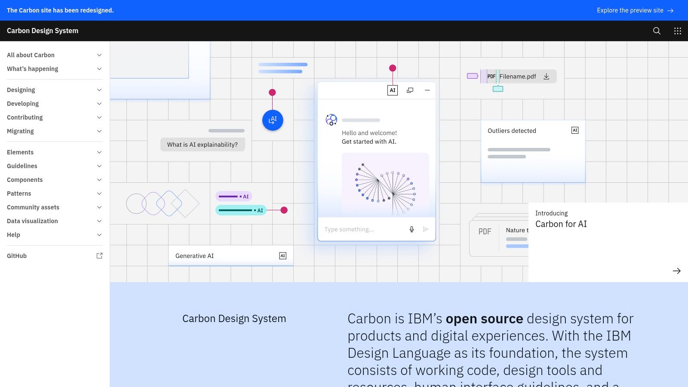Click the AI label on Generative AI tile
The height and width of the screenshot is (387, 688).
pos(283,256)
